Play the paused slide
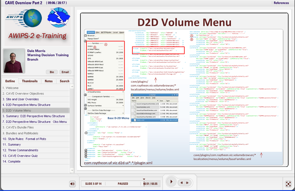 [171, 182]
